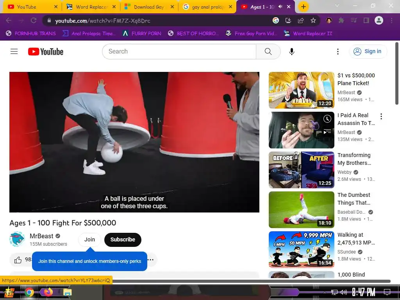
Task: Open the system volume tray icon
Action: (x=344, y=292)
